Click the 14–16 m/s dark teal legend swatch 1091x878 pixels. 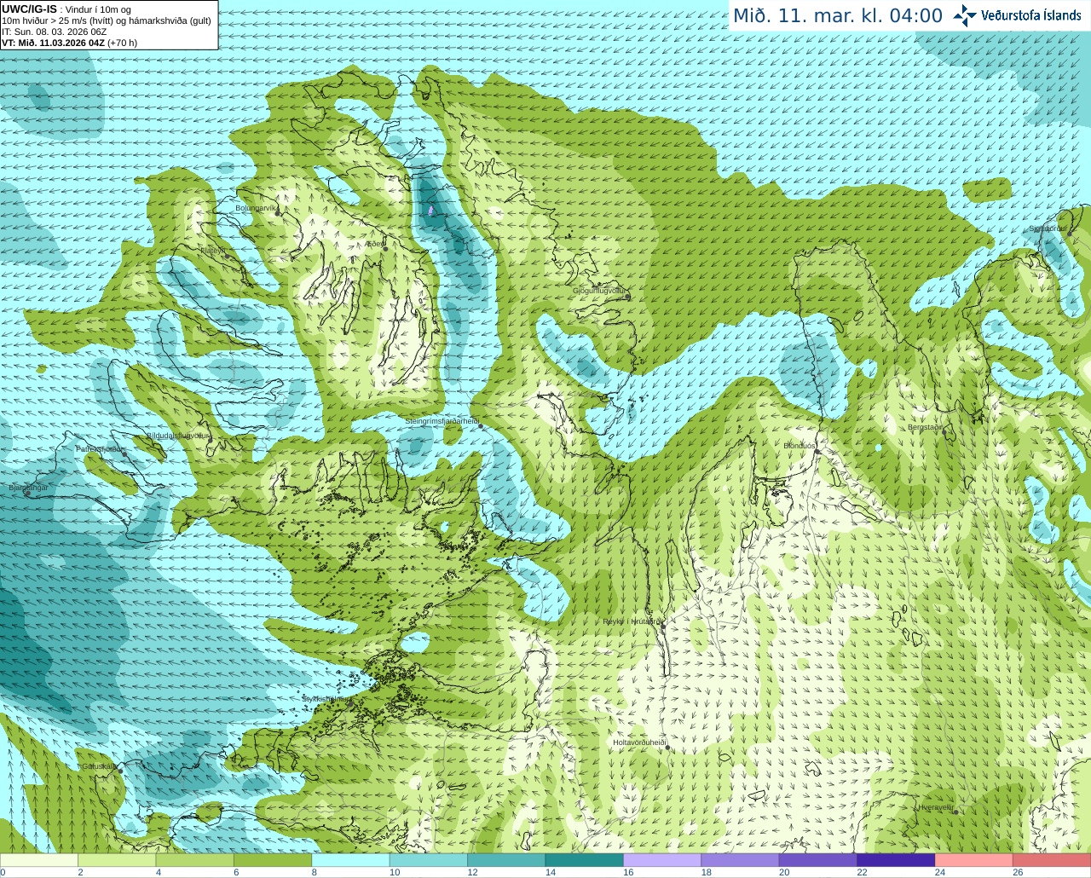point(585,860)
